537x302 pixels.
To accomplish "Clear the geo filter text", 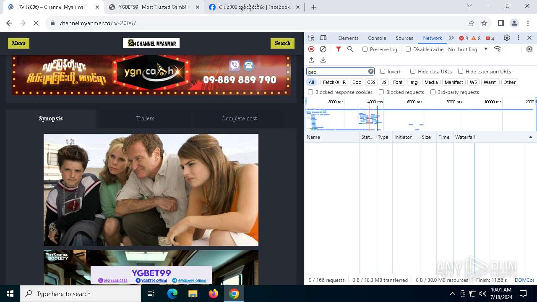I will click(371, 71).
